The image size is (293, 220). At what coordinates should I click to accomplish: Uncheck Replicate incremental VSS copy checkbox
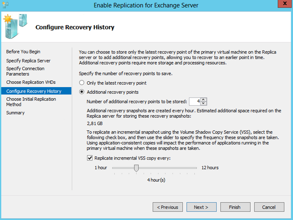pos(90,158)
